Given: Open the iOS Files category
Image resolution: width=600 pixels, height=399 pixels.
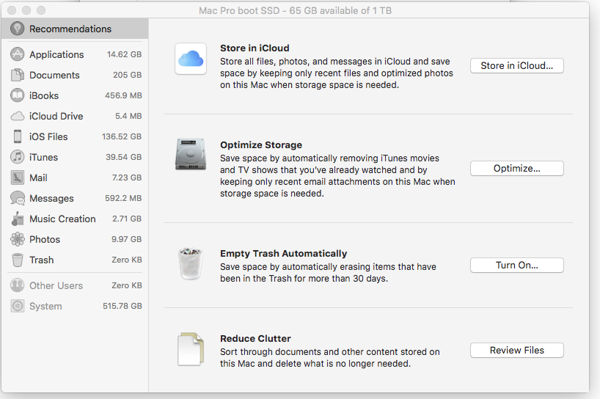Looking at the screenshot, I should [75, 136].
